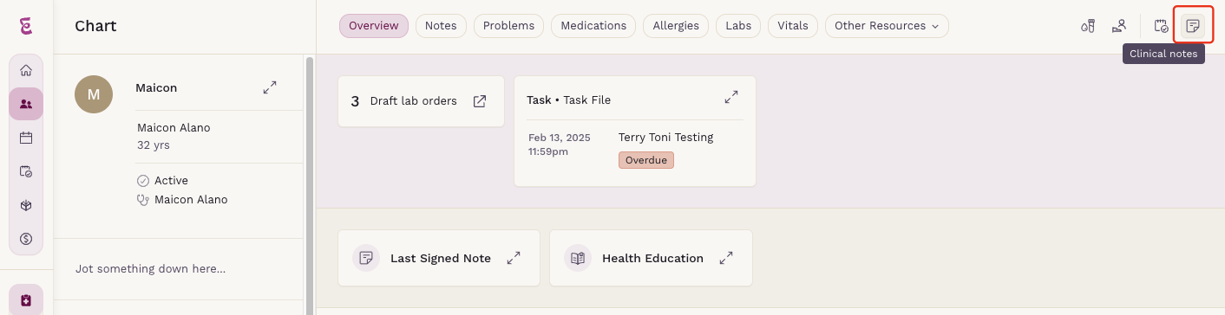Expand the Task File card

[731, 97]
